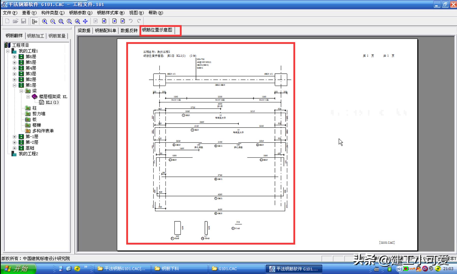Select the 剪力墙 folder in tree
This screenshot has width=457, height=274.
tap(39, 114)
